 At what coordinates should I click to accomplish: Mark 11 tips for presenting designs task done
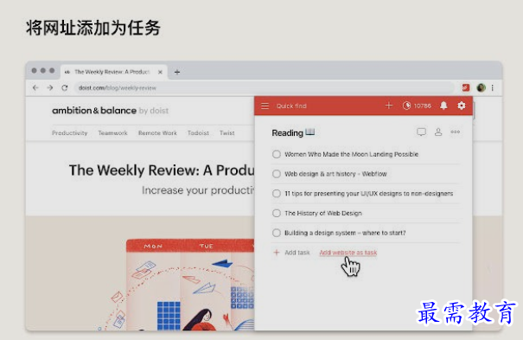point(276,194)
